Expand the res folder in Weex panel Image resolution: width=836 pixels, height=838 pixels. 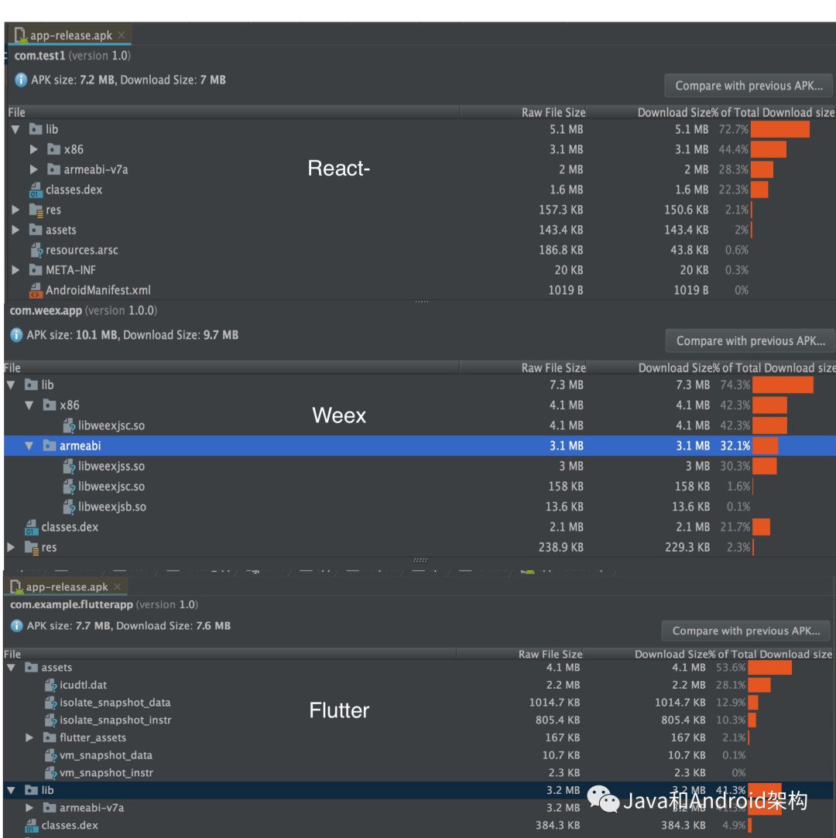coord(12,547)
